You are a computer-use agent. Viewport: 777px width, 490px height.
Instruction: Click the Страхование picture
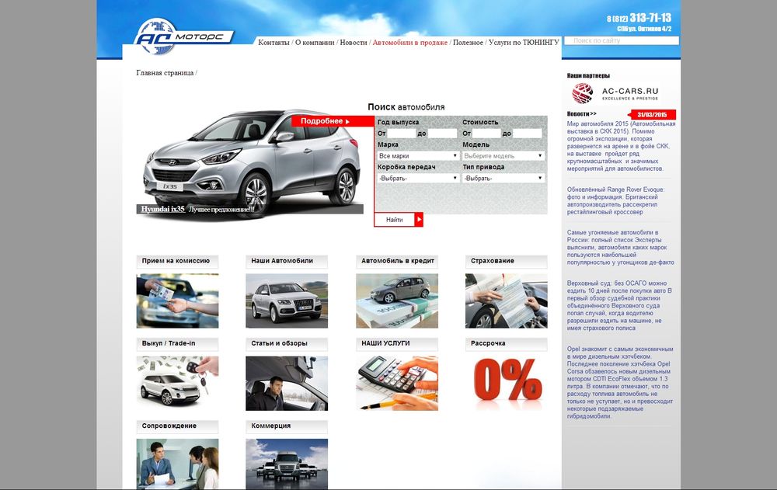pos(507,301)
